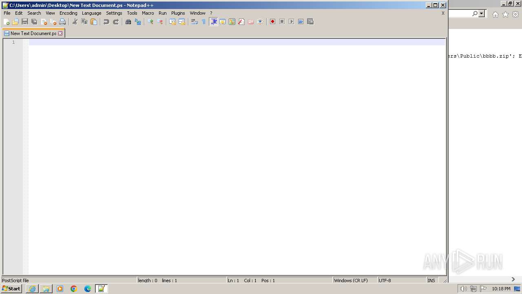Save the recorded macro icon
The image size is (522, 294).
pyautogui.click(x=310, y=22)
